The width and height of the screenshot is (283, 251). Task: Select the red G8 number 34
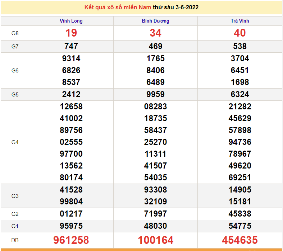click(x=155, y=33)
